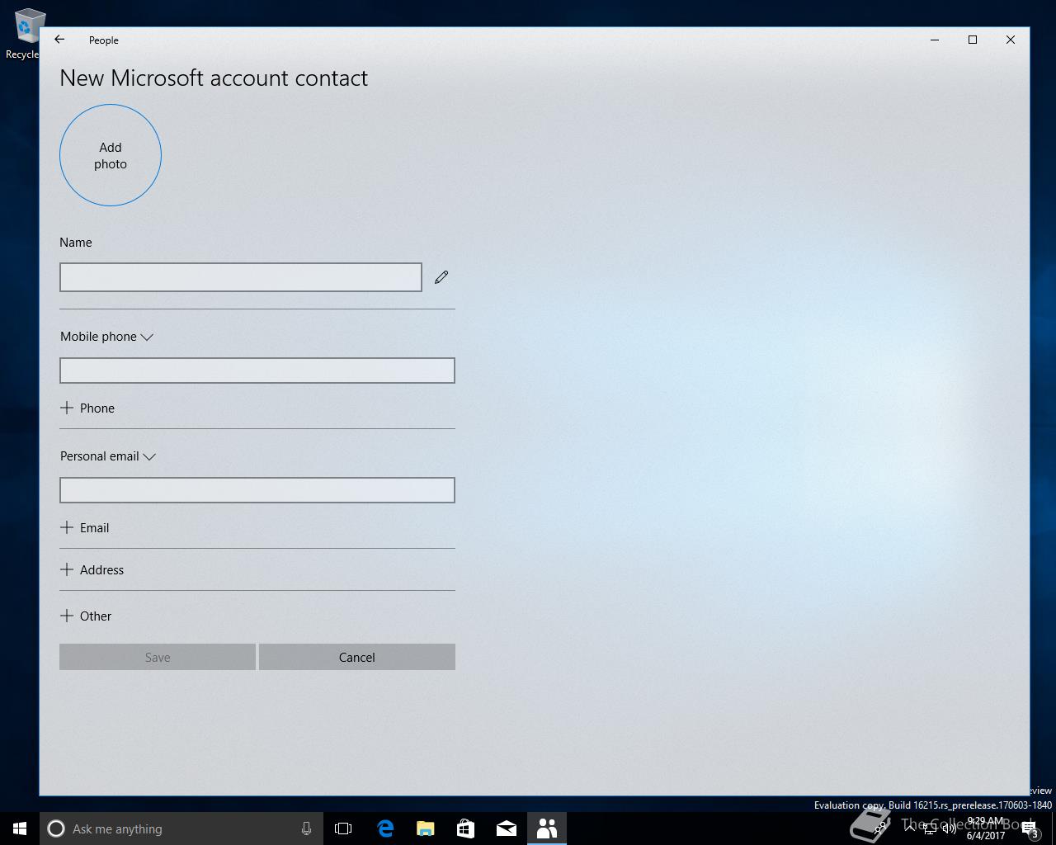Open the Mail app from the taskbar
Image resolution: width=1056 pixels, height=845 pixels.
coord(507,828)
